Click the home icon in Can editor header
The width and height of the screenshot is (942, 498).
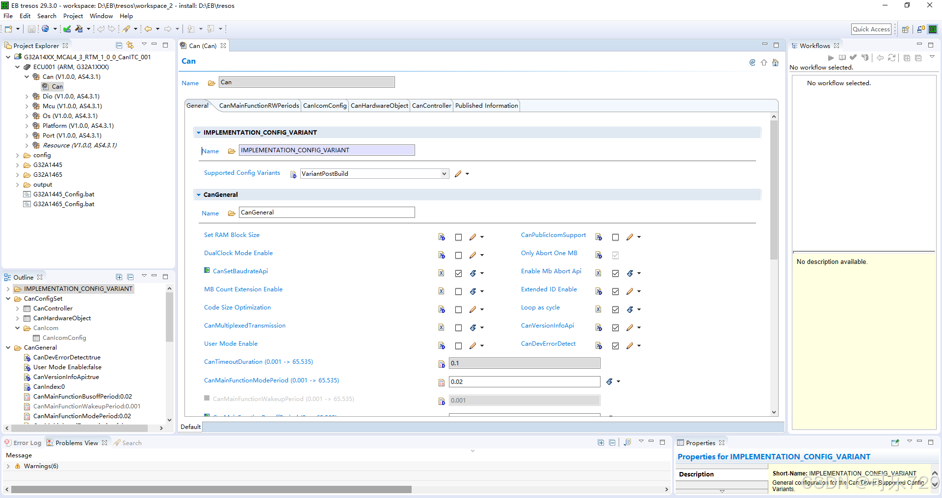(x=775, y=62)
